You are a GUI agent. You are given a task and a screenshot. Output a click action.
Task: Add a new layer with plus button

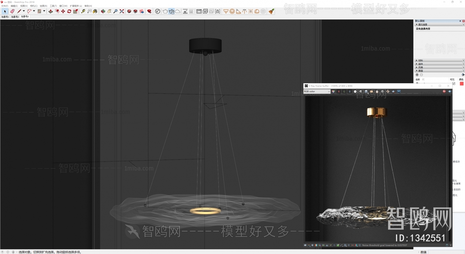[417, 75]
